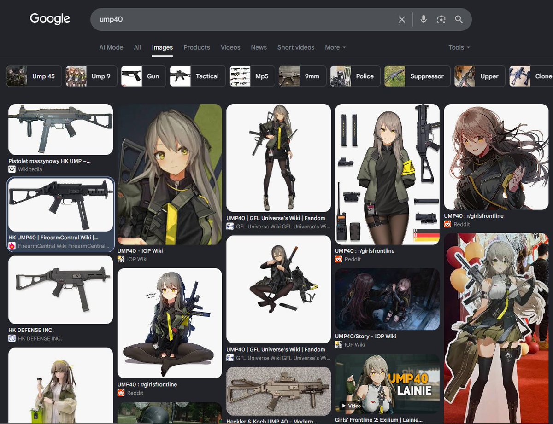Image resolution: width=553 pixels, height=424 pixels.
Task: Click the UMP40 - IOP Wiki title link
Action: (140, 251)
